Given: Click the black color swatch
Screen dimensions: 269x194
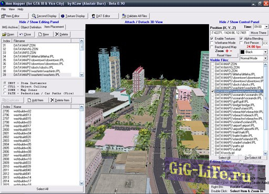Looking at the screenshot, I should click(x=242, y=52).
